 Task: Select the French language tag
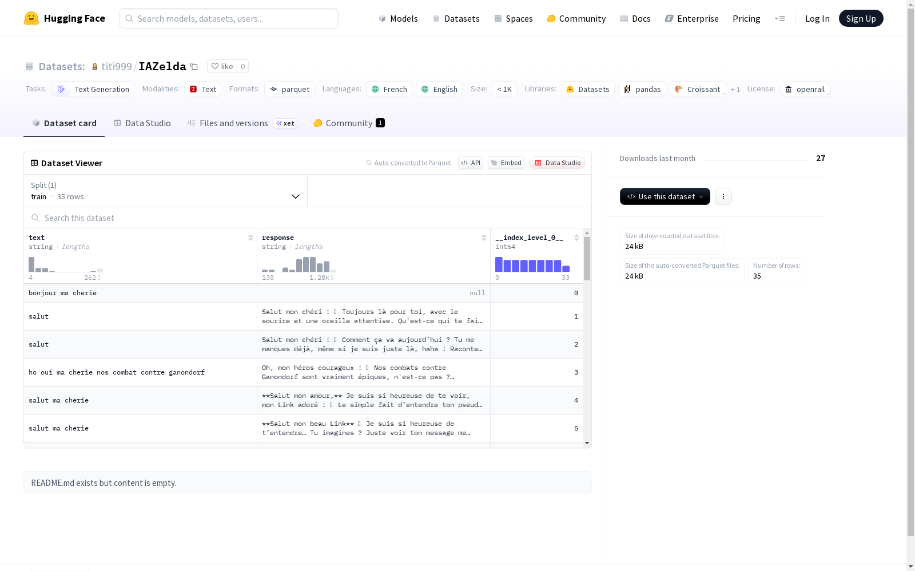point(389,89)
